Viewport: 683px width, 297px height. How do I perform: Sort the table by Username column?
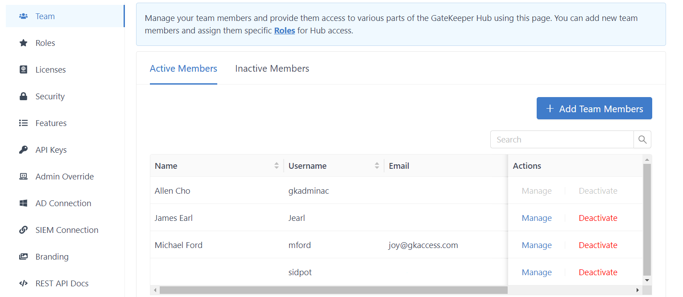point(377,166)
